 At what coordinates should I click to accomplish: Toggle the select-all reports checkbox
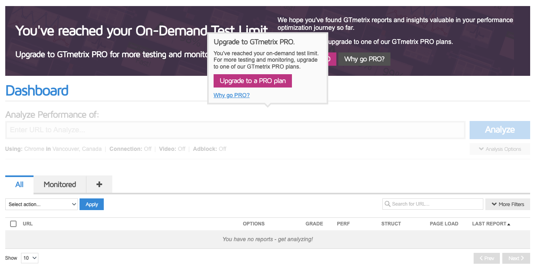13,224
